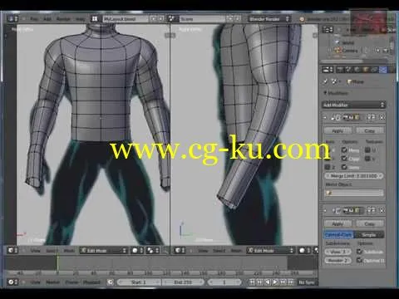Switch to World properties tab icon
Screen dimensions: 399x299
pos(357,70)
